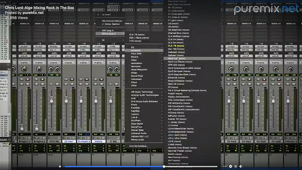Screen dimensions: 302x170
Task: Click dyn automation icon under Ch Voc1 fader
Action: pos(68,138)
